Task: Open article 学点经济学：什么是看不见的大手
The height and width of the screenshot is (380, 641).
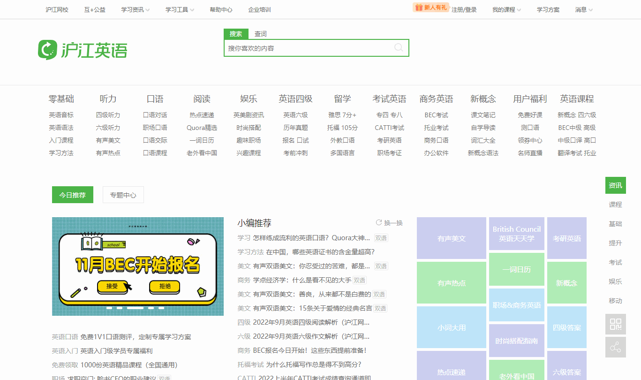Action: tap(302, 280)
